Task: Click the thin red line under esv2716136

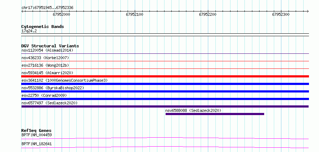Action: click(x=165, y=68)
